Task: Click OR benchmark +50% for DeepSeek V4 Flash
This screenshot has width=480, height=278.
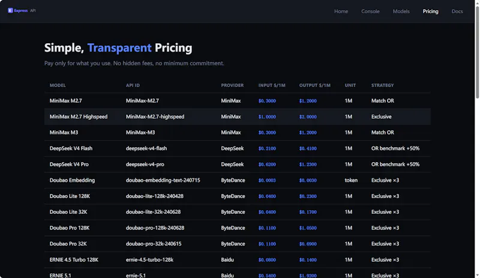Action: [395, 148]
